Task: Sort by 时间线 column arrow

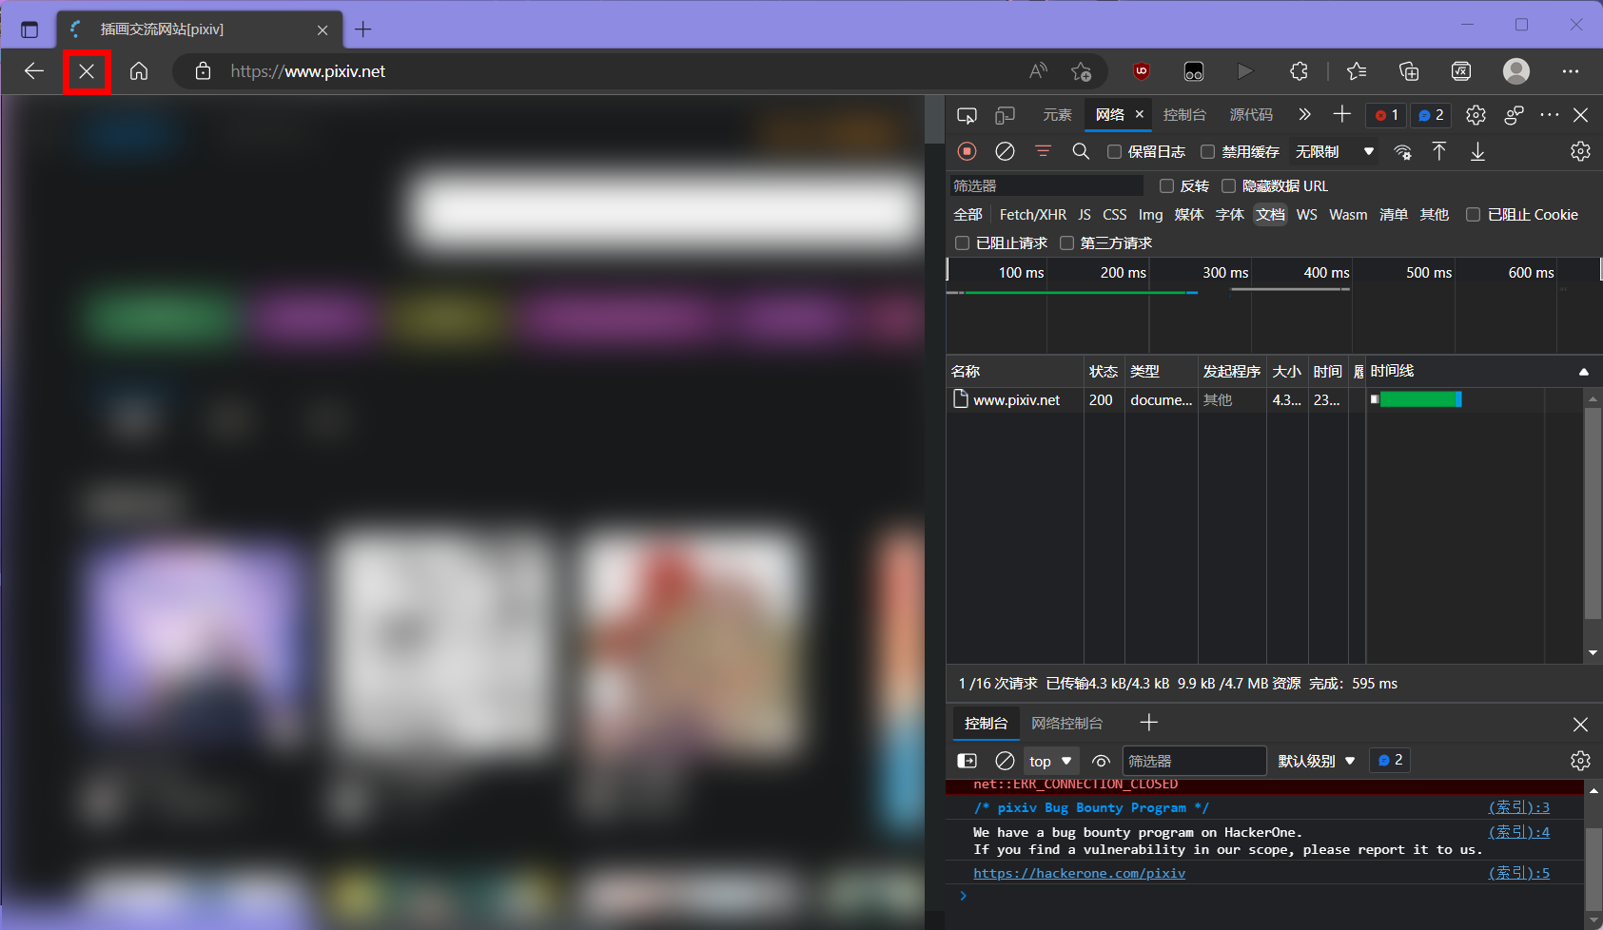Action: click(1584, 372)
